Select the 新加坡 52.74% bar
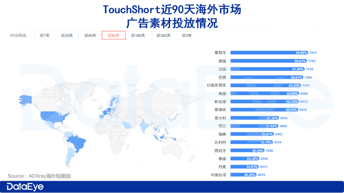The image size is (344, 193). (265, 102)
